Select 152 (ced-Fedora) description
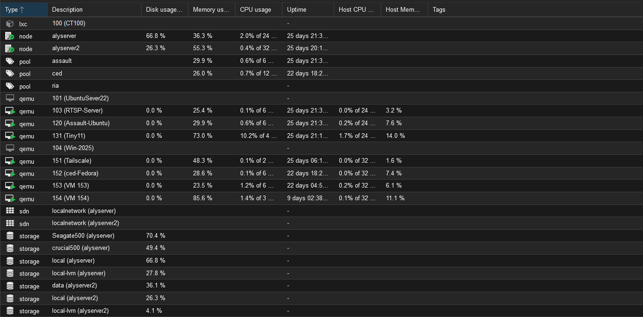 click(75, 173)
